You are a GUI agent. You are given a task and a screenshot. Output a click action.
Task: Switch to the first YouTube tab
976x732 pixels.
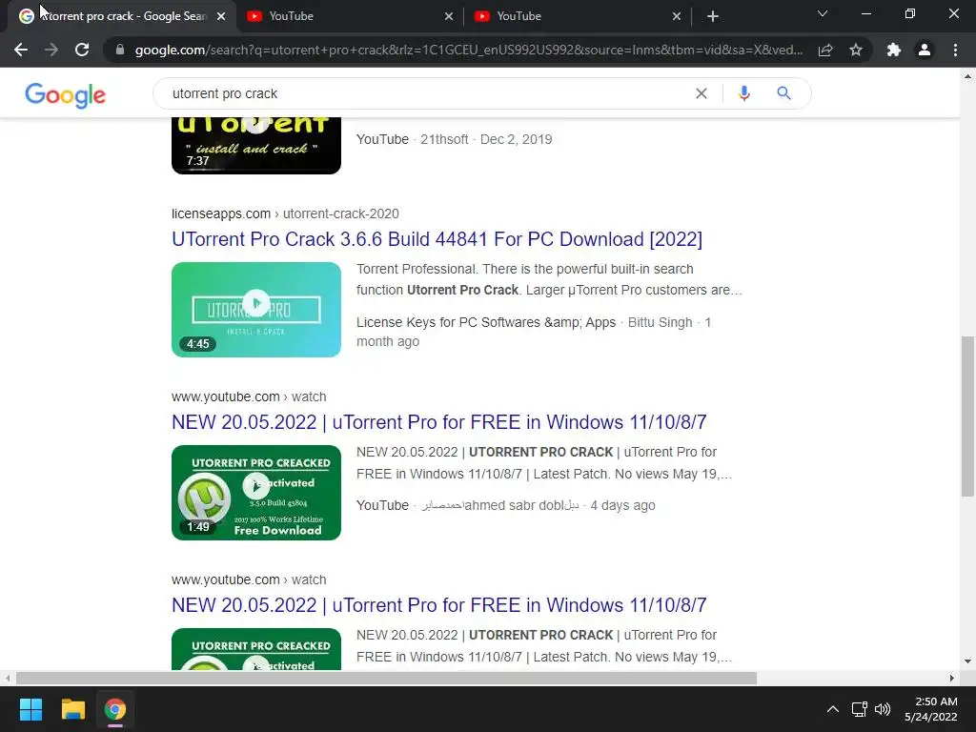click(349, 16)
